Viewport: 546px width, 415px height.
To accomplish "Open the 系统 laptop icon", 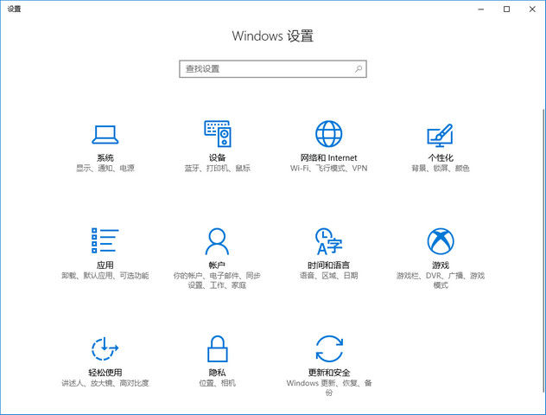I will (105, 135).
